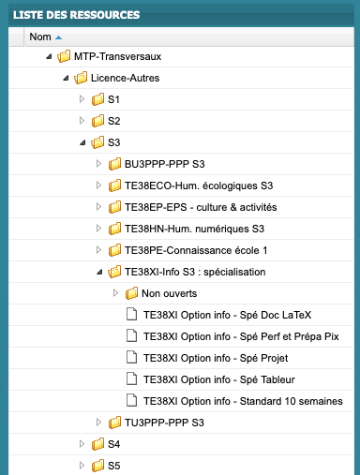Select TE38XI Option info - Standard 10 semaines
Screen dimensions: 360x475
click(243, 401)
